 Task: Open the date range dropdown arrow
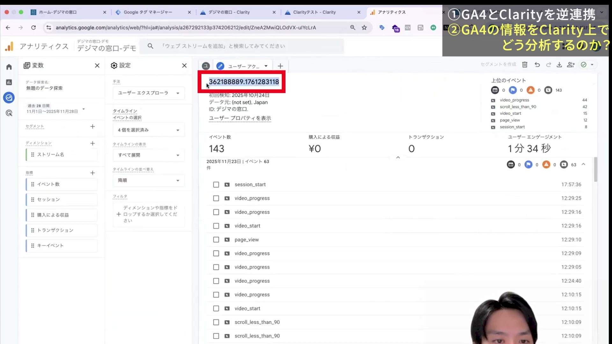click(x=84, y=109)
